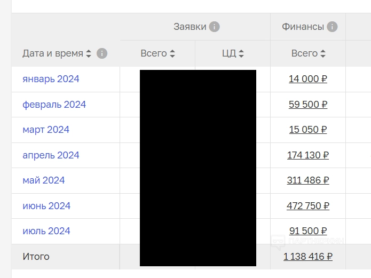Select апрель 2024 date link

(51, 155)
